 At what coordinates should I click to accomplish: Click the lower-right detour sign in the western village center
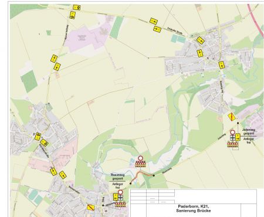(x=44, y=143)
